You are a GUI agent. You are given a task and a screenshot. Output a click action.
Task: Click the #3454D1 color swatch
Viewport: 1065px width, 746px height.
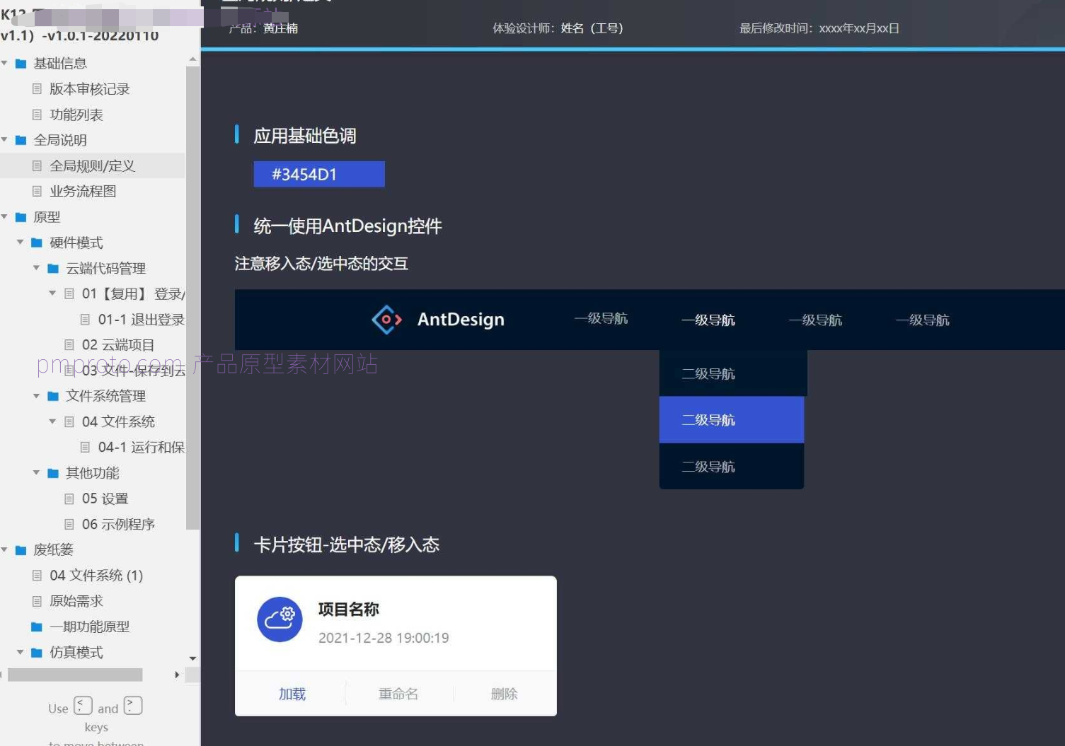point(319,174)
